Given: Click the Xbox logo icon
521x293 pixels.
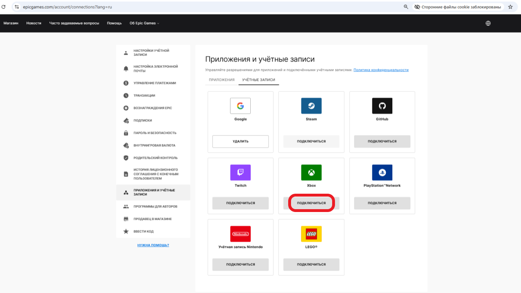Looking at the screenshot, I should click(311, 173).
